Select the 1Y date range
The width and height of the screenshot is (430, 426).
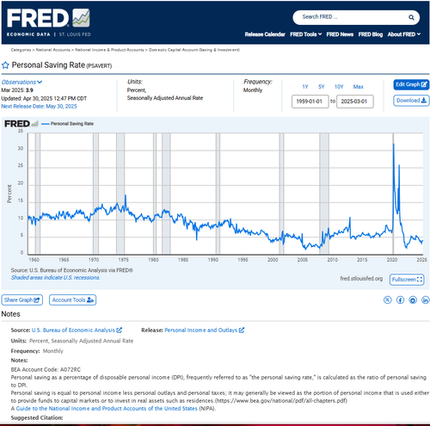point(305,87)
